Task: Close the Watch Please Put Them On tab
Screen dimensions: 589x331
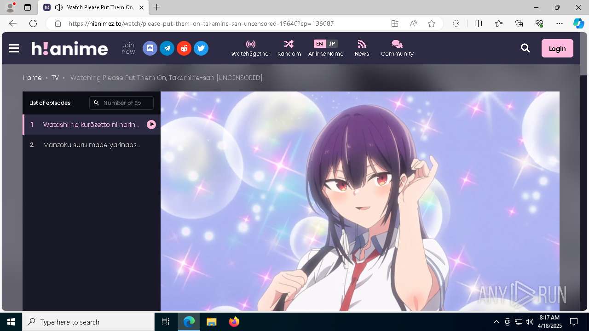Action: (141, 7)
